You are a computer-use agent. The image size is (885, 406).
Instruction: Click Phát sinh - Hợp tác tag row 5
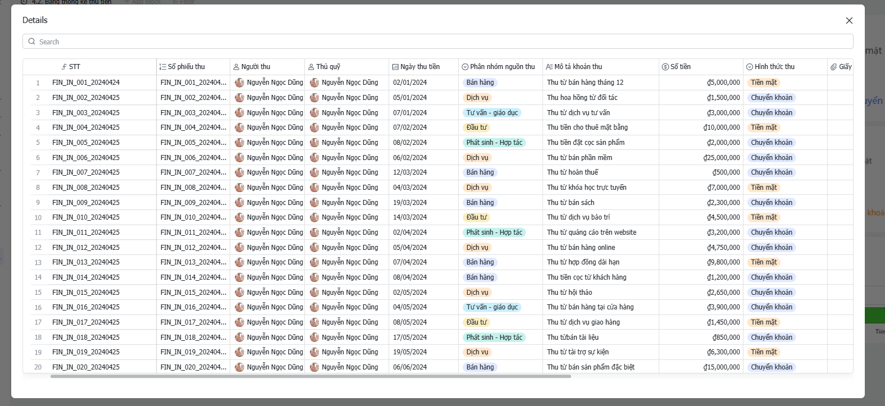point(494,143)
